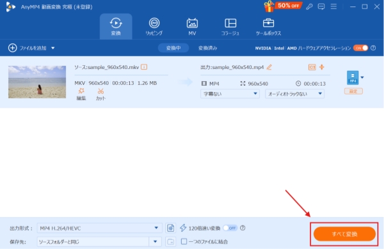Screen dimensions: 384x249
Task: Show the 変換中 list
Action: (x=173, y=48)
